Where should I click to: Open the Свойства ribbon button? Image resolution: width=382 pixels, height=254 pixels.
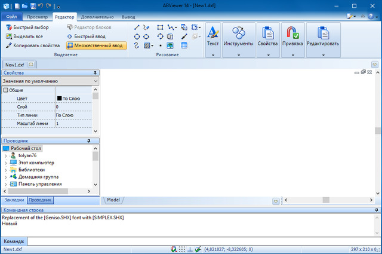point(268,35)
